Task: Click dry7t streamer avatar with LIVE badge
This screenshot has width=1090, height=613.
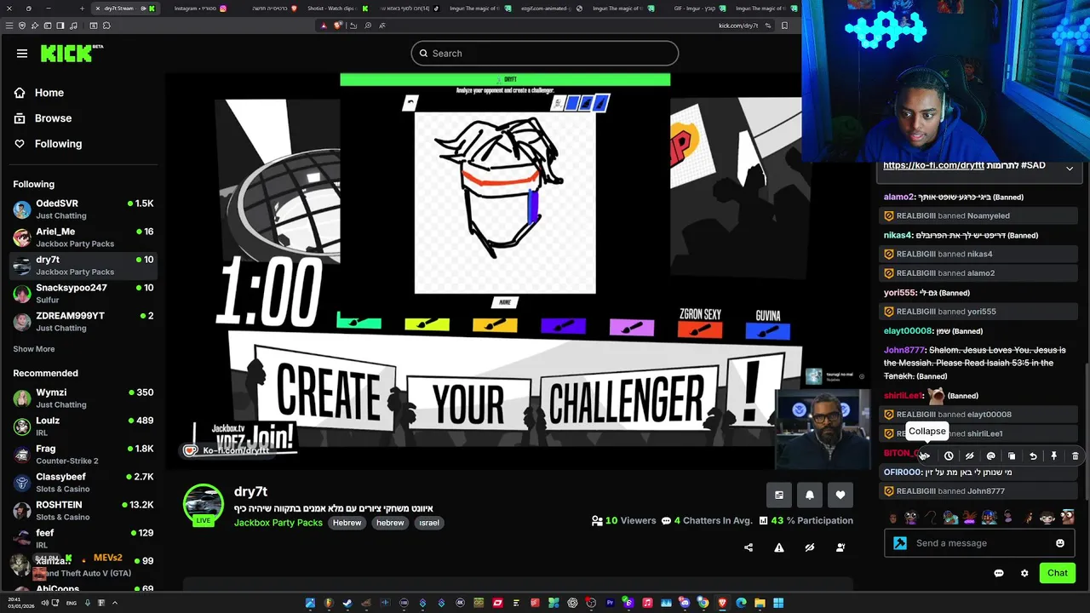Action: click(204, 505)
